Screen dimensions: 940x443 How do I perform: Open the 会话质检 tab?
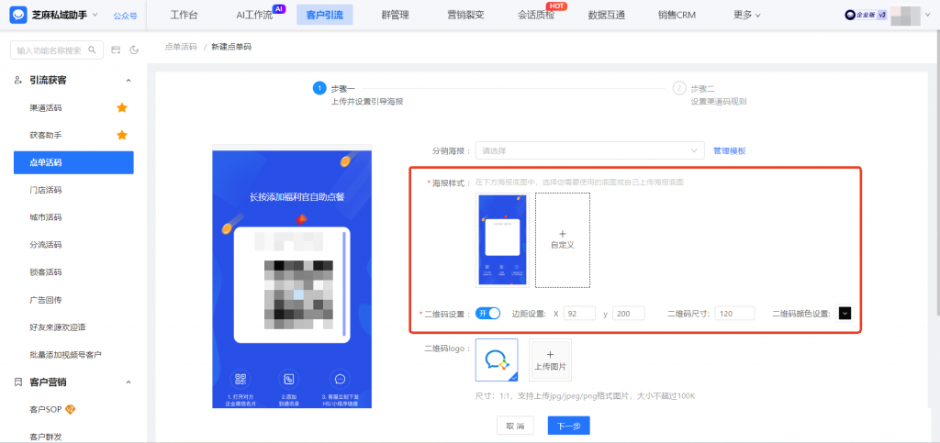pos(536,15)
